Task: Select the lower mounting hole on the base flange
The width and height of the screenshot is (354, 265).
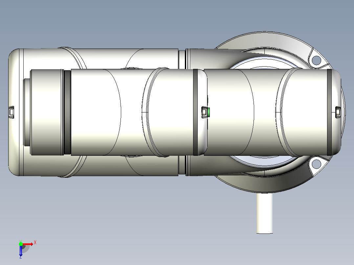Action: click(x=316, y=164)
